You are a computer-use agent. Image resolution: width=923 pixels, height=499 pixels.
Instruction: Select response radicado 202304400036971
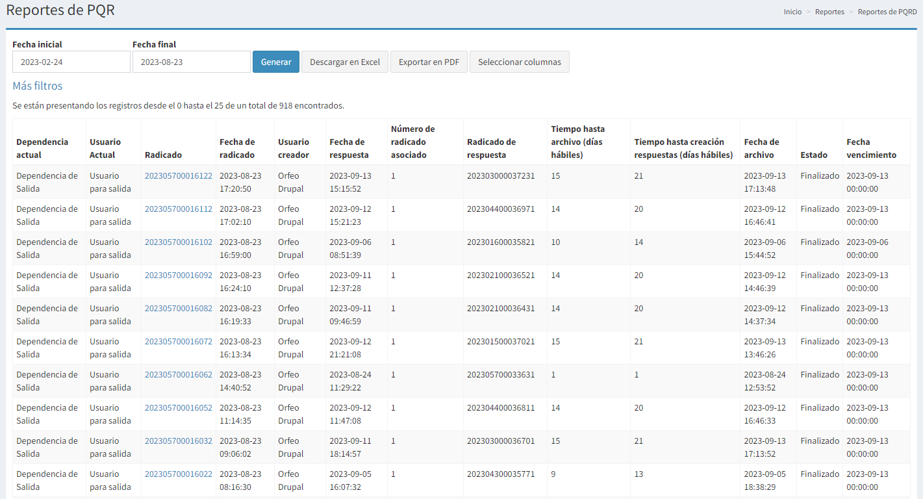pos(501,209)
